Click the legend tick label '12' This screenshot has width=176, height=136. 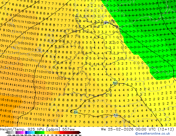click(52, 135)
